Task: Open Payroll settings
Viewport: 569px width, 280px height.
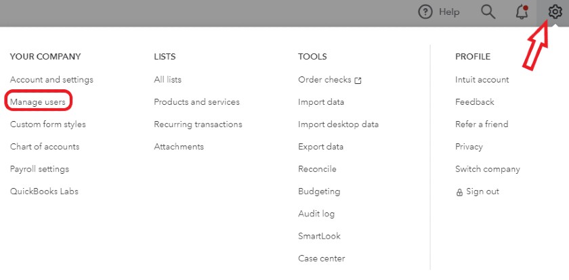Action: [x=39, y=169]
